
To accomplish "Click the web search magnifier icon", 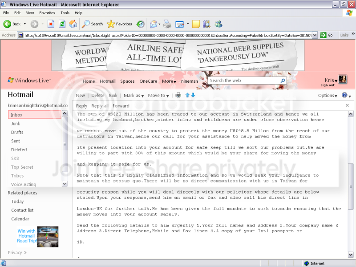I will tap(283, 81).
